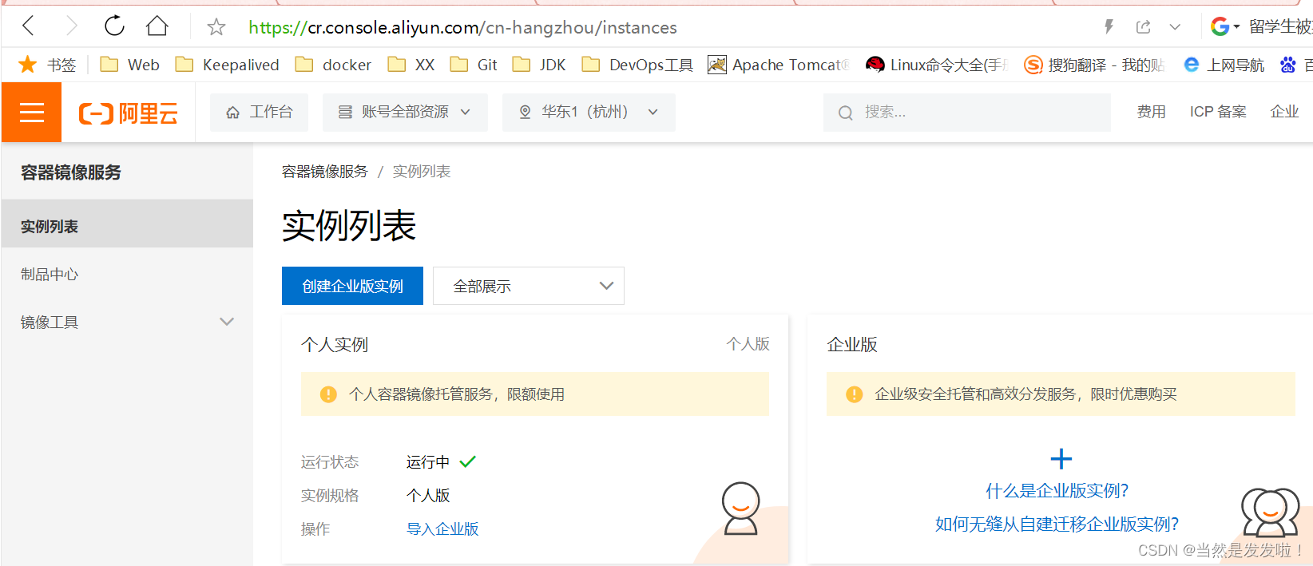The image size is (1313, 566).
Task: Reload the page with the refresh icon
Action: (x=115, y=26)
